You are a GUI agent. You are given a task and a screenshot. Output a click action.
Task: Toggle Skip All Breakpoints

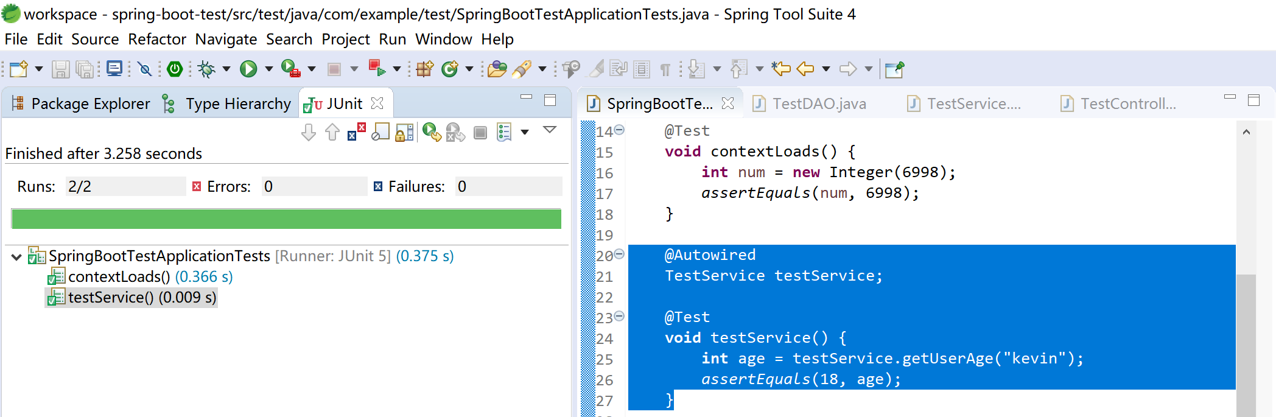tap(145, 69)
